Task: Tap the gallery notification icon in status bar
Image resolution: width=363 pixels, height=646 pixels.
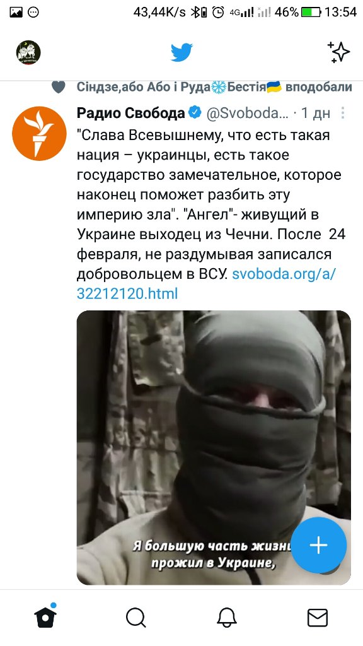Action: [16, 13]
